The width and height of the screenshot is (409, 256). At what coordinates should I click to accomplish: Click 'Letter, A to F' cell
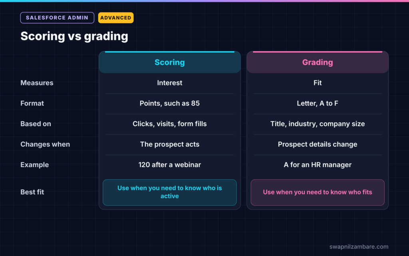318,103
